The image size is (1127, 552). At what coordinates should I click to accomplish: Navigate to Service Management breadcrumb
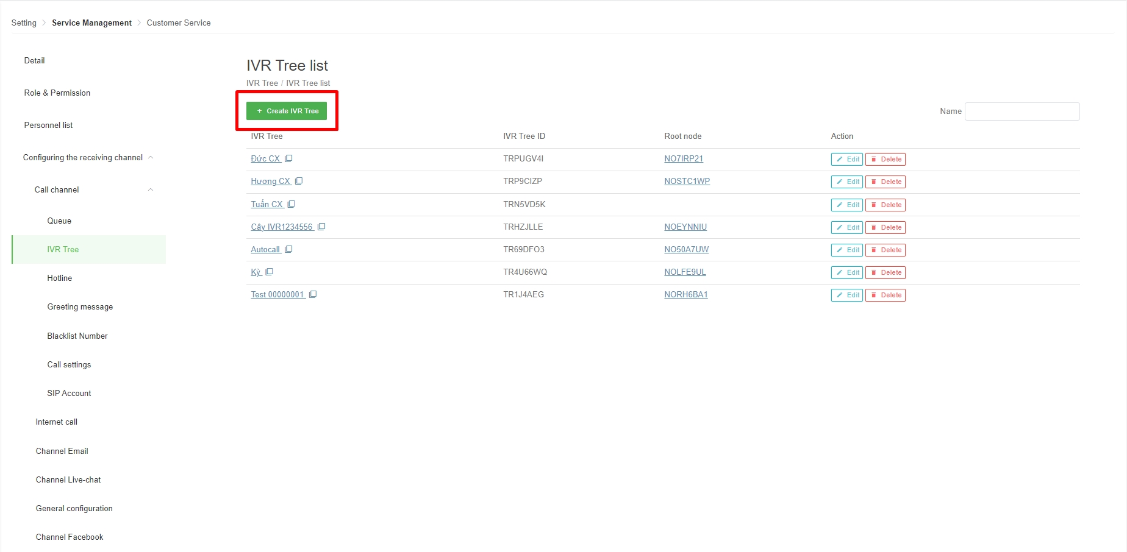click(91, 23)
